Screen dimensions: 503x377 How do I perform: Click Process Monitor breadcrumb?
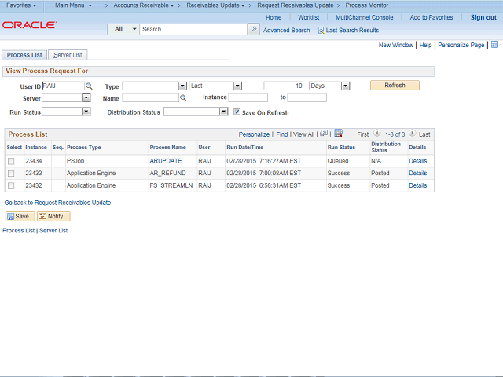367,5
